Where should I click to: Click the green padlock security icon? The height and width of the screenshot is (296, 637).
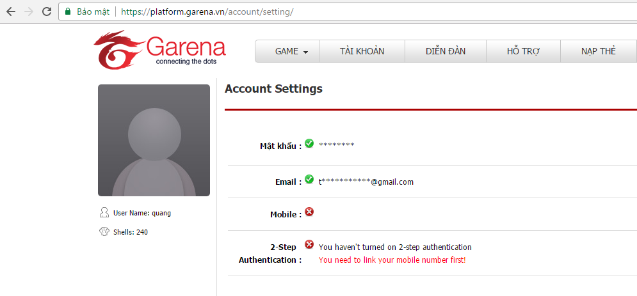pyautogui.click(x=68, y=12)
